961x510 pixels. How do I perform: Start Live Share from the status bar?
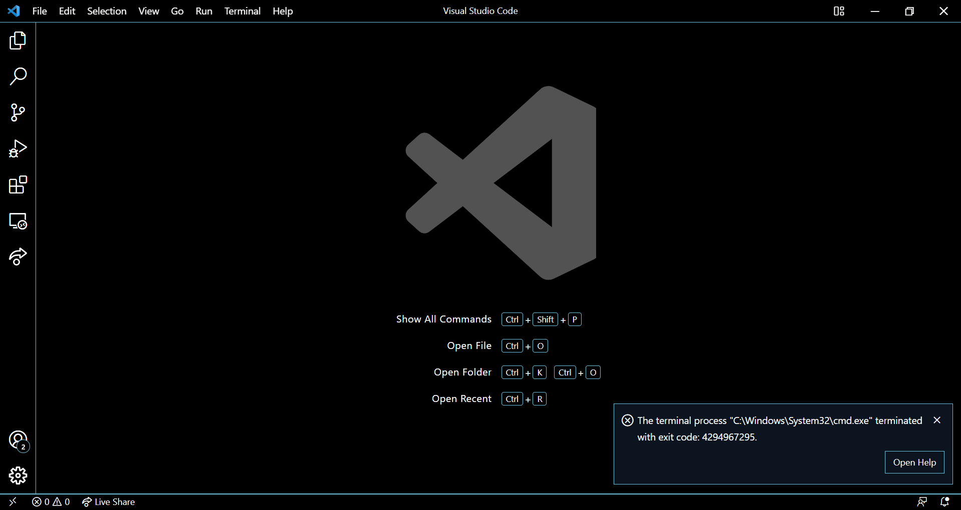tap(108, 501)
